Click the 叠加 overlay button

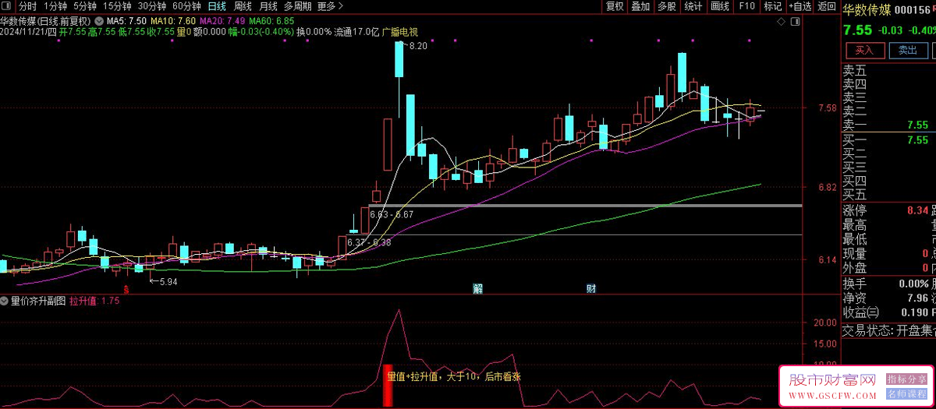coord(640,6)
